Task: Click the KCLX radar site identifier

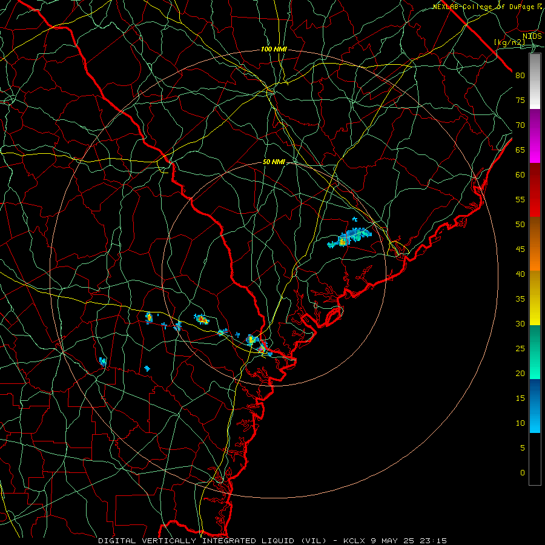Action: pyautogui.click(x=354, y=541)
